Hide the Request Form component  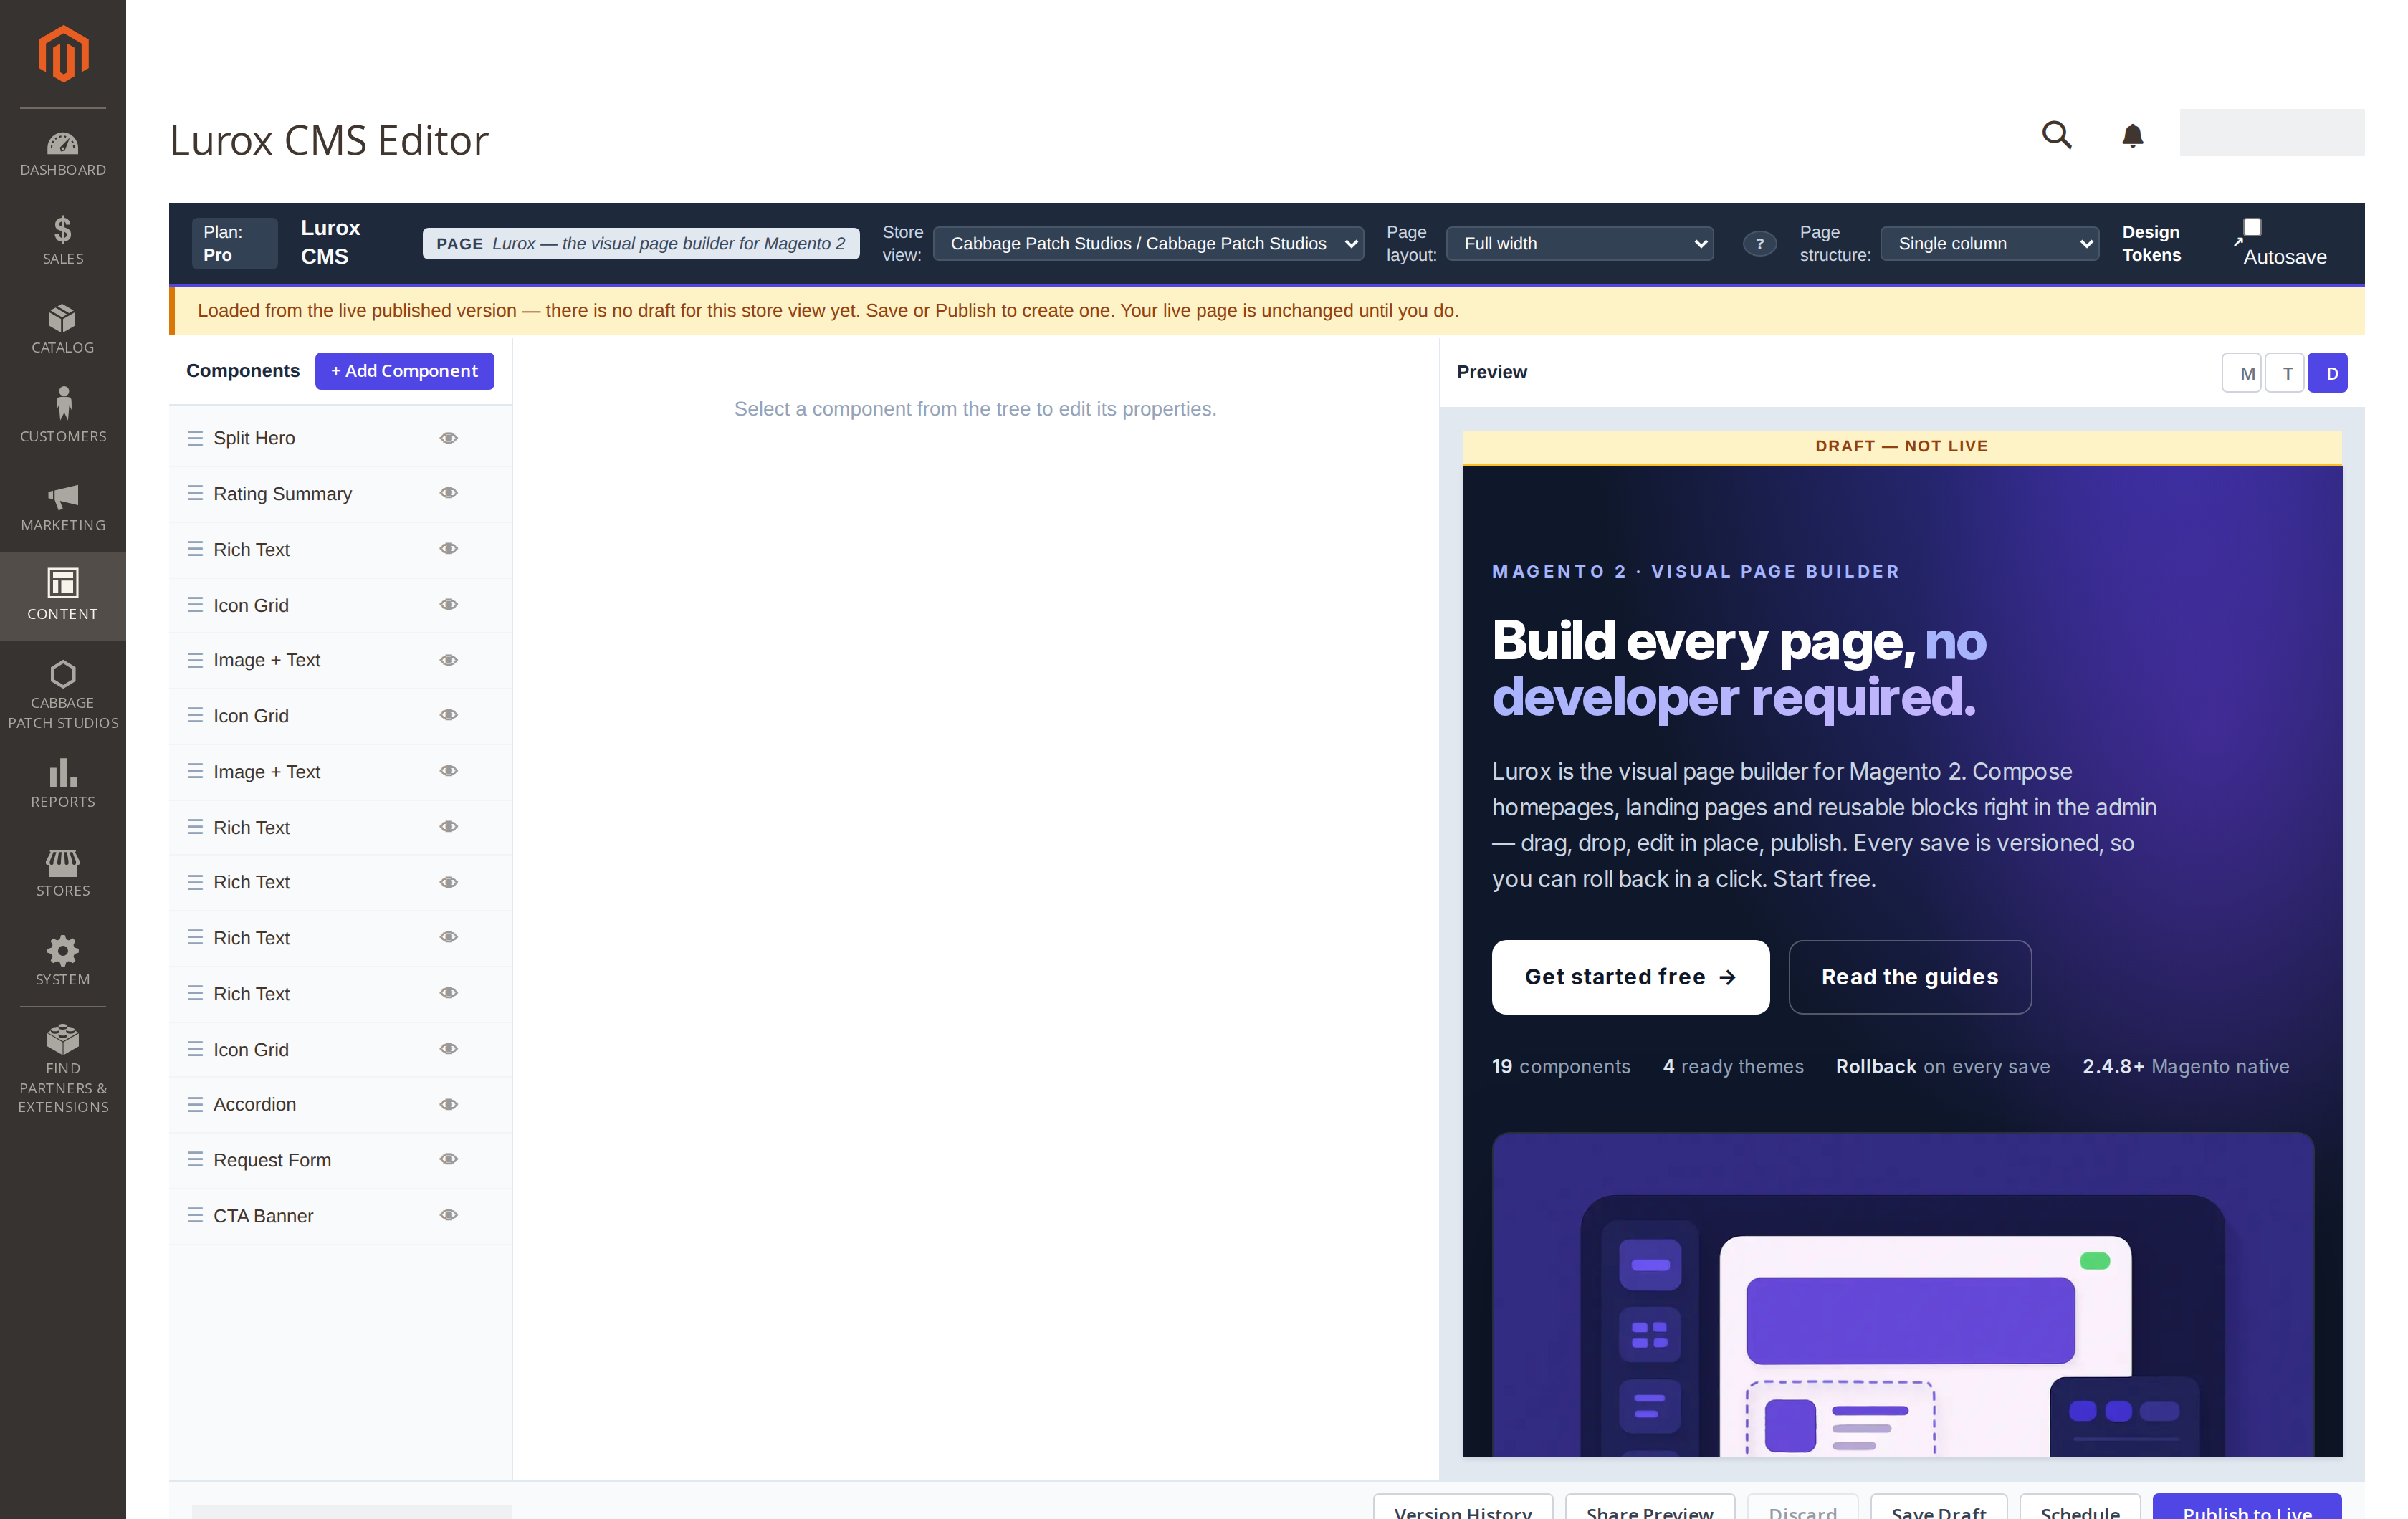point(449,1159)
